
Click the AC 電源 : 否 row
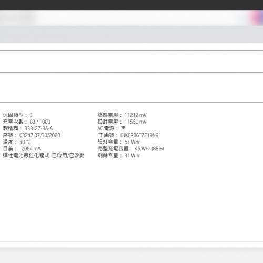(112, 128)
